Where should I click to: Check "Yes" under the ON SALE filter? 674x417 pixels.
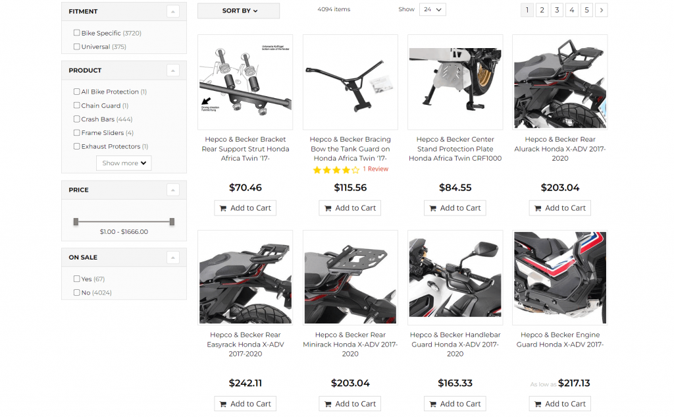click(76, 279)
